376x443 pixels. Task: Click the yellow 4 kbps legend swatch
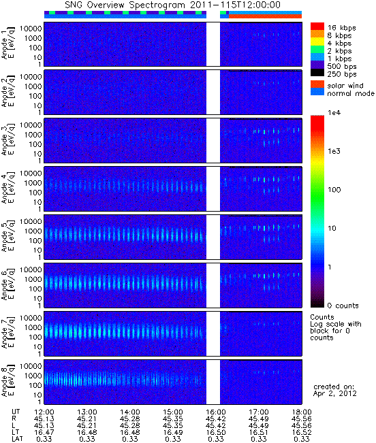[x=317, y=42]
